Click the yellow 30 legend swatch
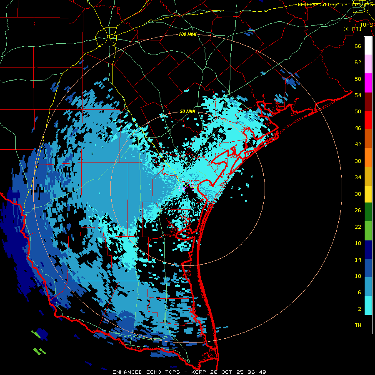This screenshot has width=375, height=375. coord(368,194)
